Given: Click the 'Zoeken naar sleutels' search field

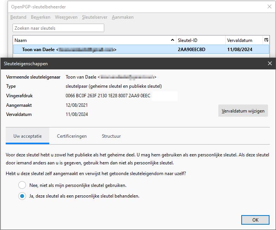Looking at the screenshot, I should [x=58, y=28].
